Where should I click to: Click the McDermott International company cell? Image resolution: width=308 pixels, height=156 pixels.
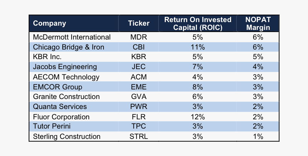coord(72,37)
